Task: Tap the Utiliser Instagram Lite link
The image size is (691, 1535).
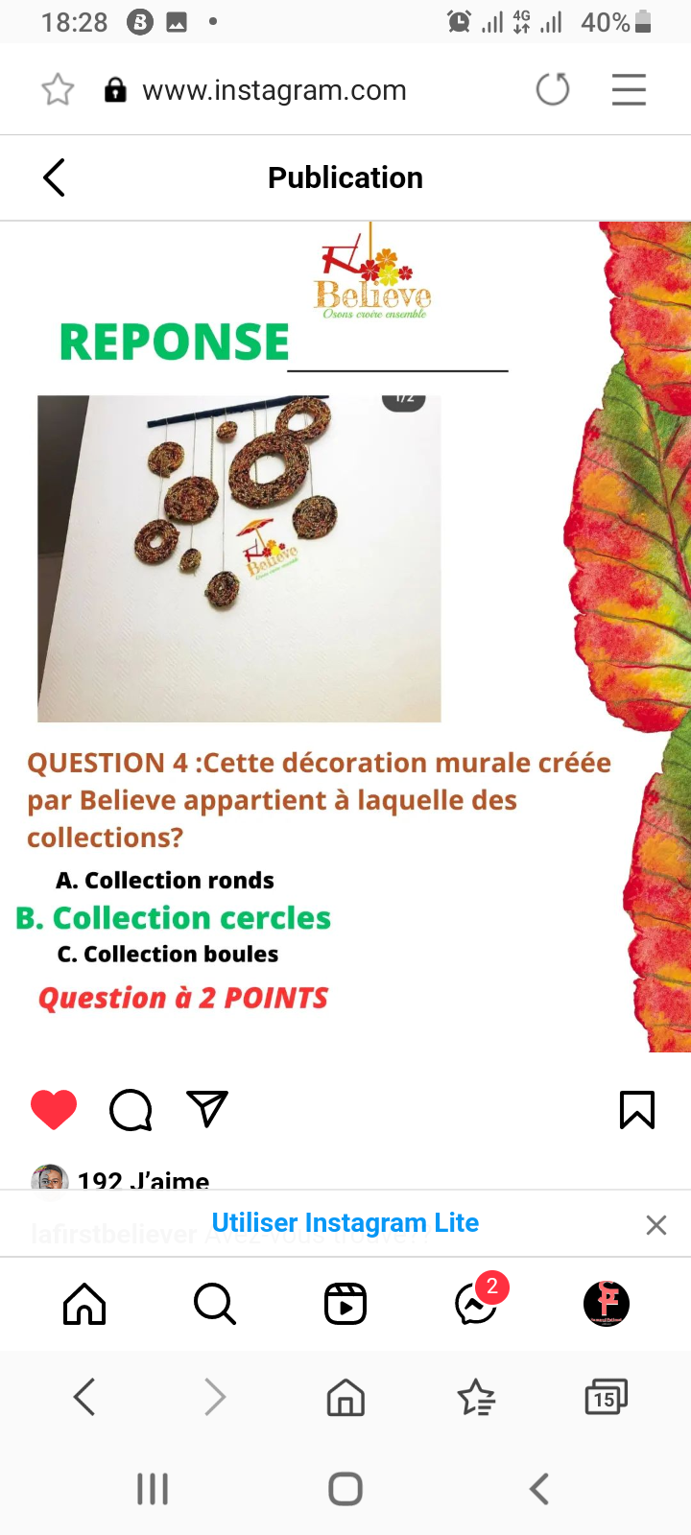Action: pyautogui.click(x=345, y=1222)
